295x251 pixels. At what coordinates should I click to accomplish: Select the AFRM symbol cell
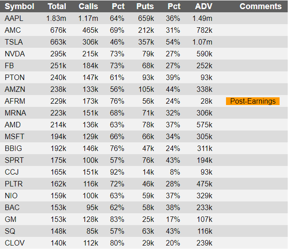15,101
